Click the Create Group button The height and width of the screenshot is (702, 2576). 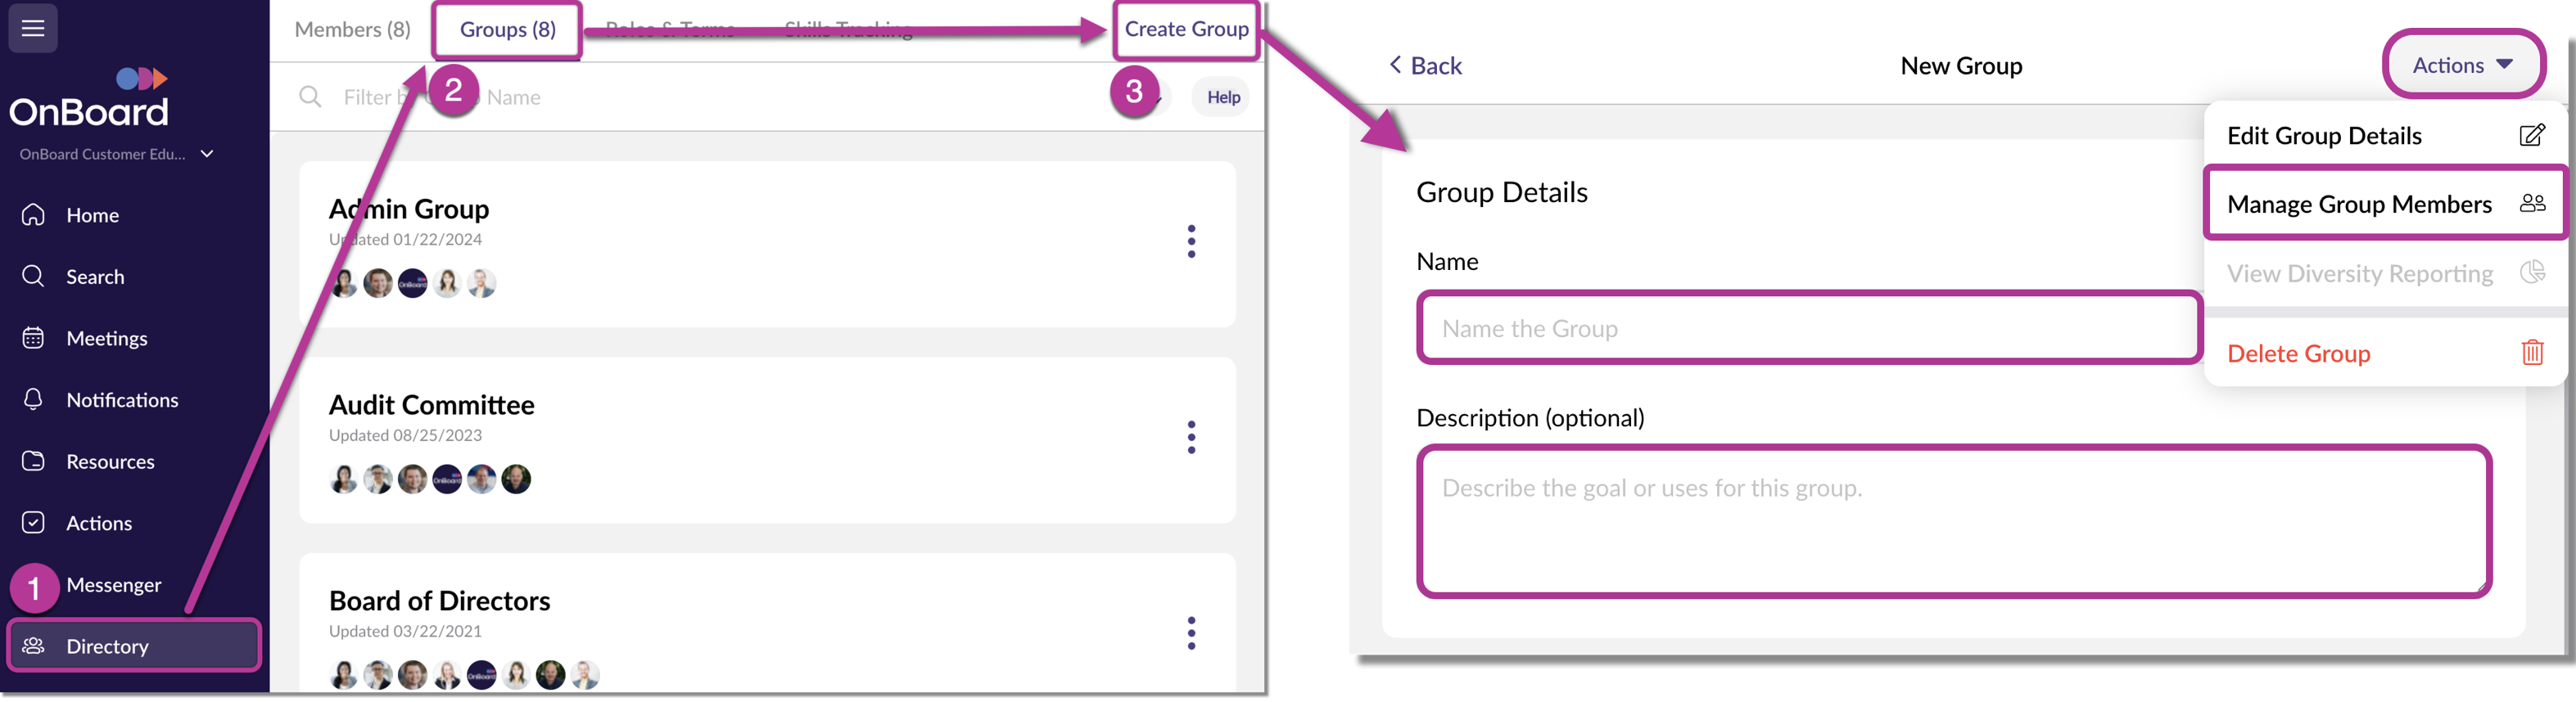(1186, 29)
